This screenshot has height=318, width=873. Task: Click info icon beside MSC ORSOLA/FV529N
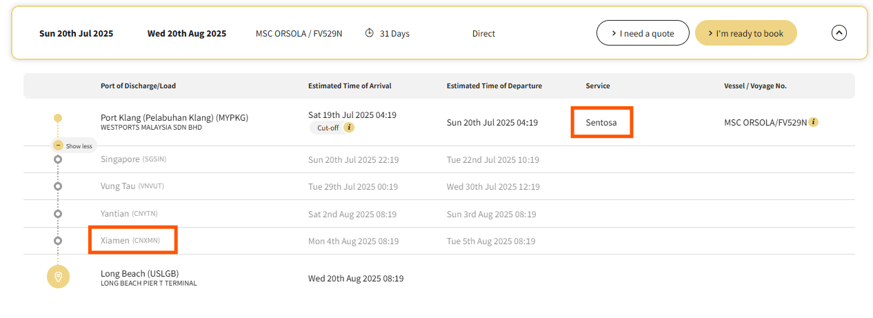pyautogui.click(x=814, y=122)
